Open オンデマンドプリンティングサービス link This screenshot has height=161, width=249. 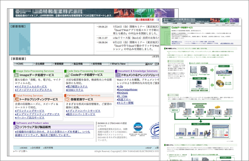point(37,114)
